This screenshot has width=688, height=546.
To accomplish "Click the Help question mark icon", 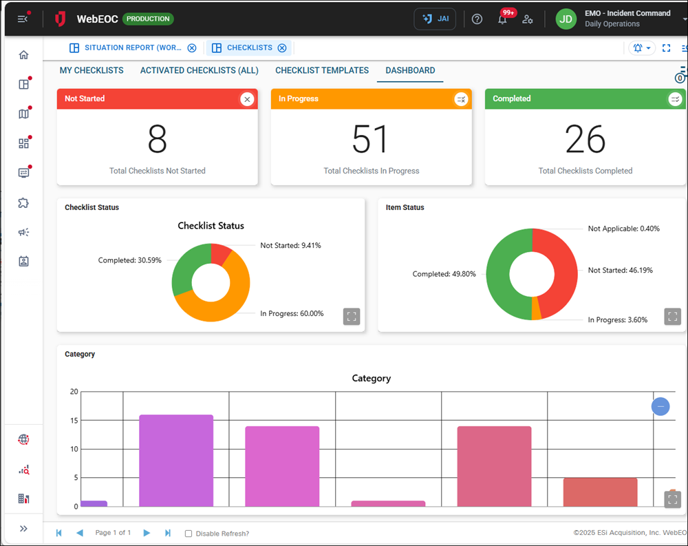I will (x=477, y=19).
